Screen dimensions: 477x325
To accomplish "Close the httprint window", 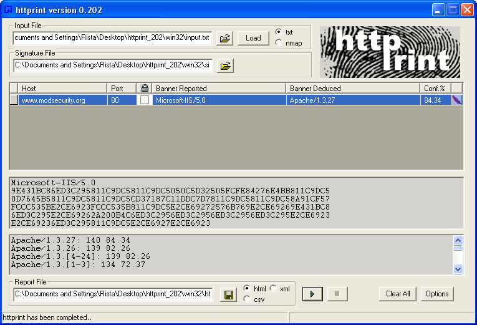I will pos(466,10).
